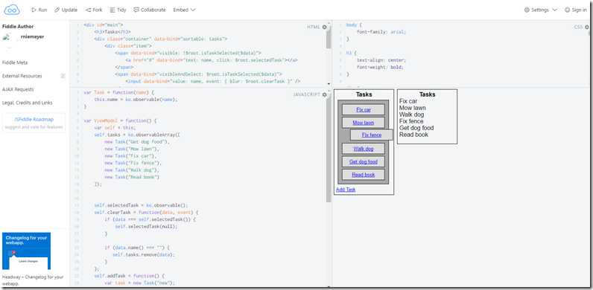Viewport: 593px width, 290px height.
Task: Click the Fix fence task link
Action: 372,135
